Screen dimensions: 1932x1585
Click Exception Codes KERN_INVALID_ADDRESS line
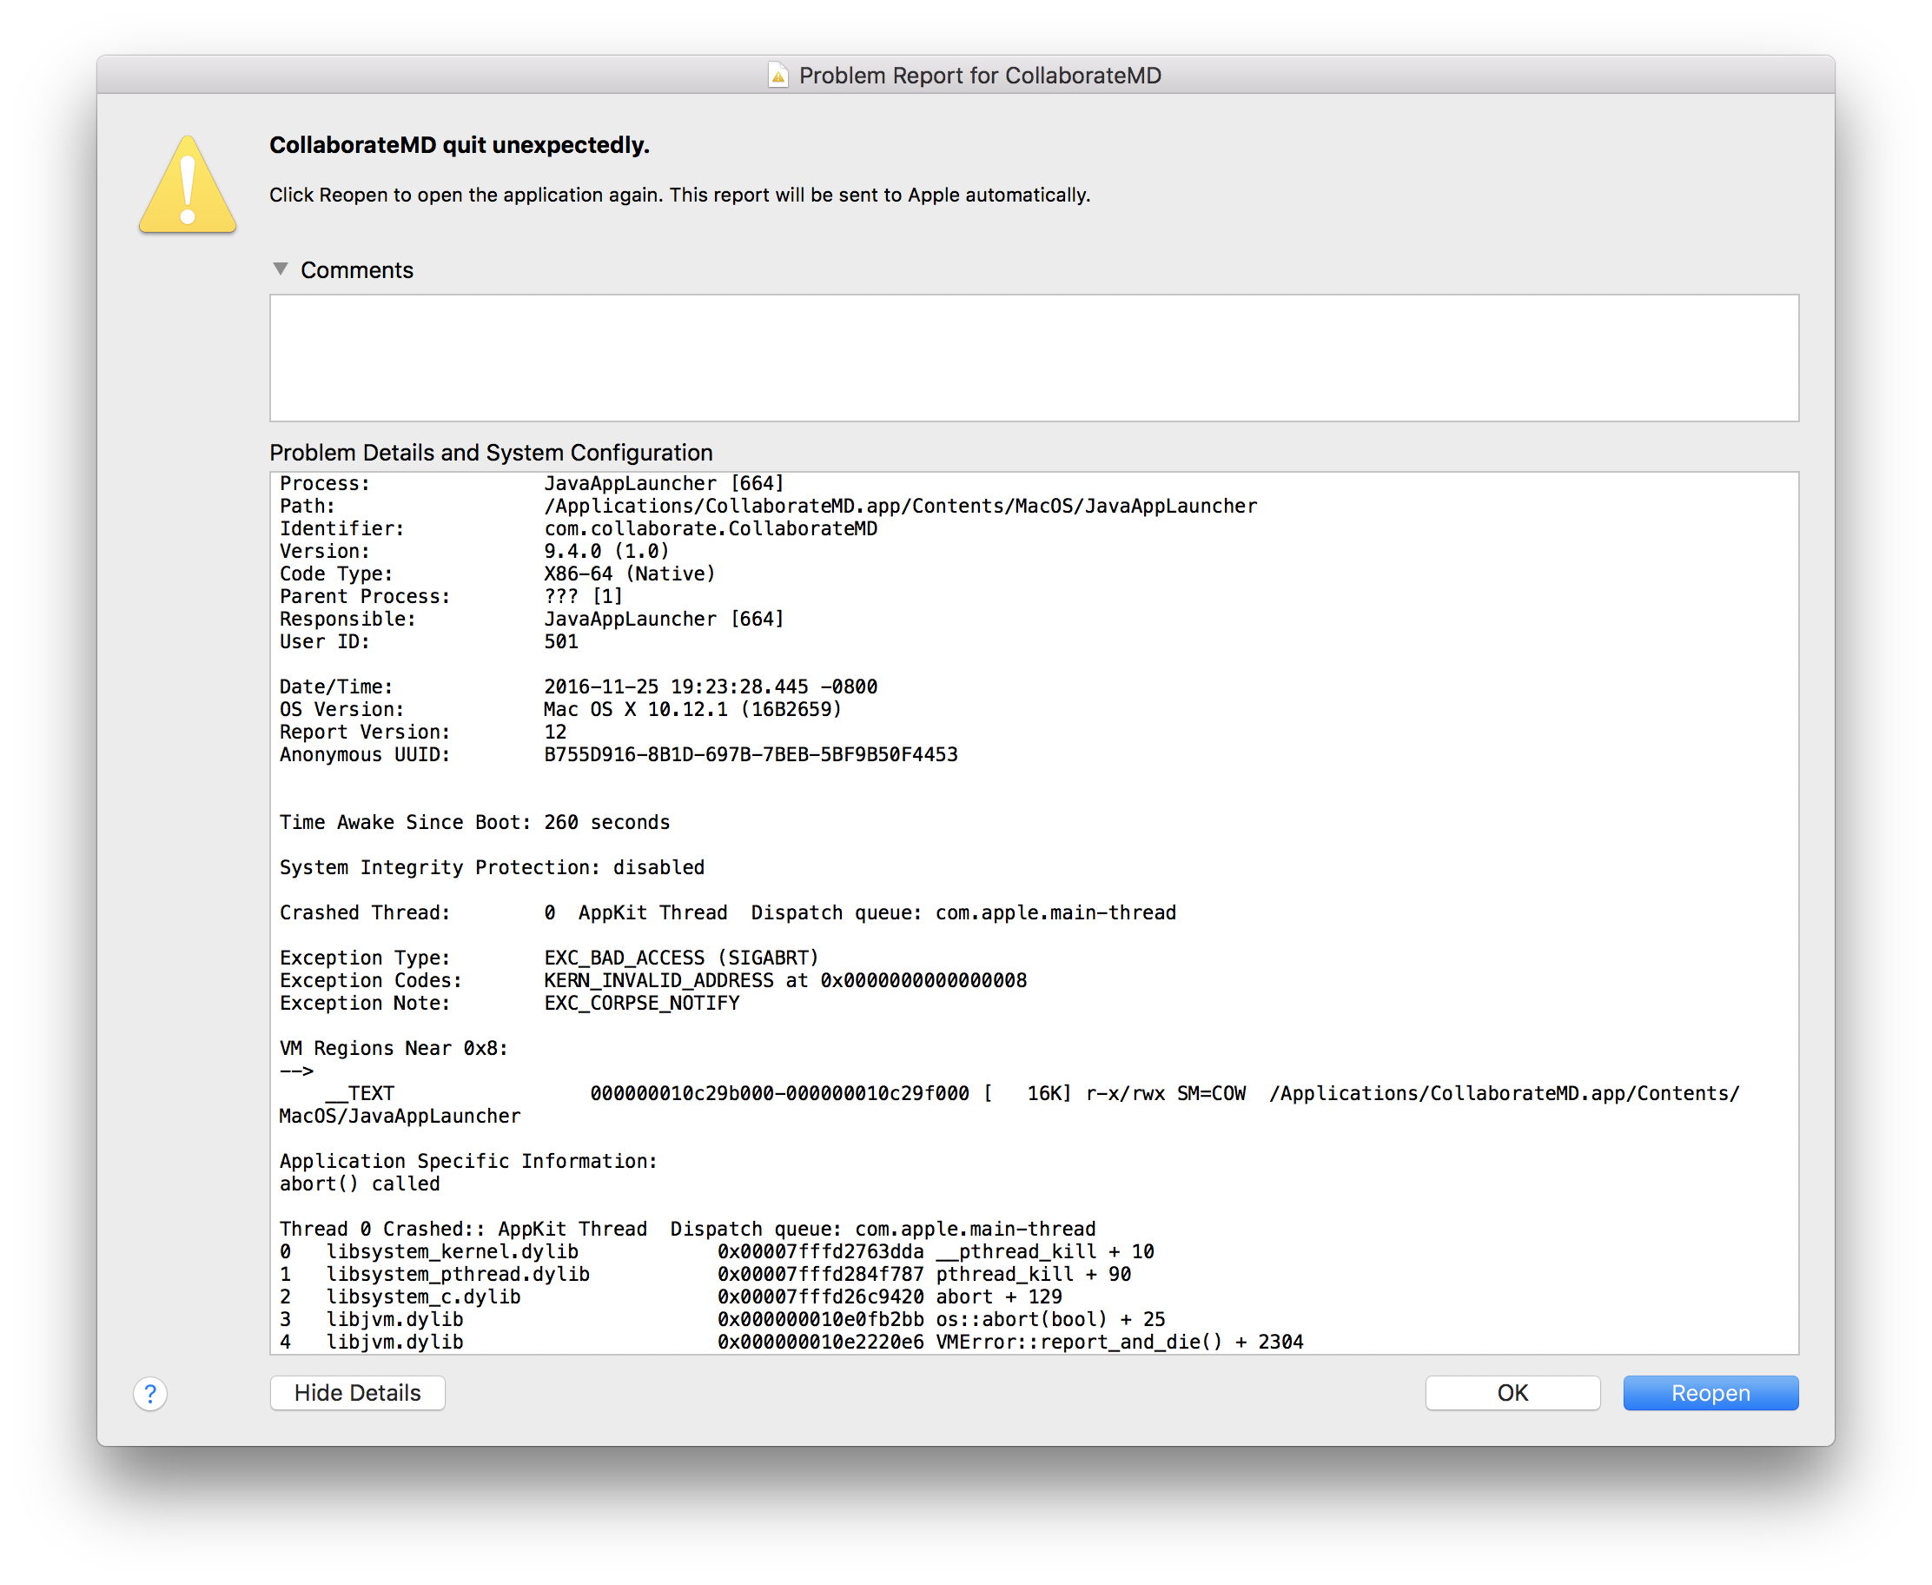coord(653,980)
